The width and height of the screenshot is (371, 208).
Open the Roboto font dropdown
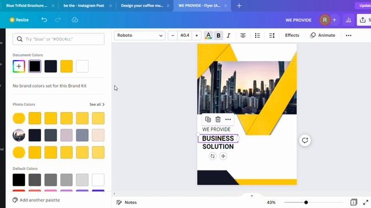140,36
